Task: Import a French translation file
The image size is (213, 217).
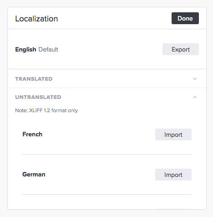Action: 173,134
